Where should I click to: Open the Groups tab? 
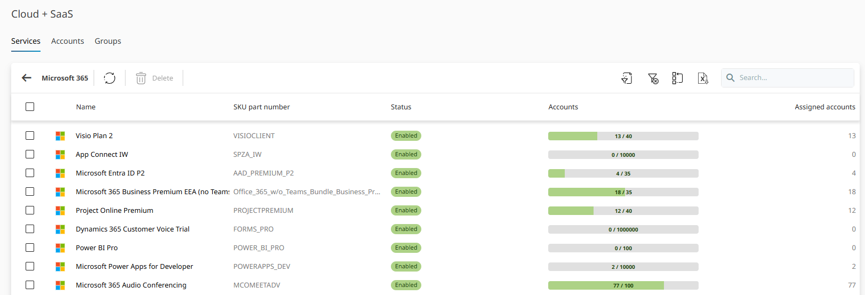click(108, 41)
